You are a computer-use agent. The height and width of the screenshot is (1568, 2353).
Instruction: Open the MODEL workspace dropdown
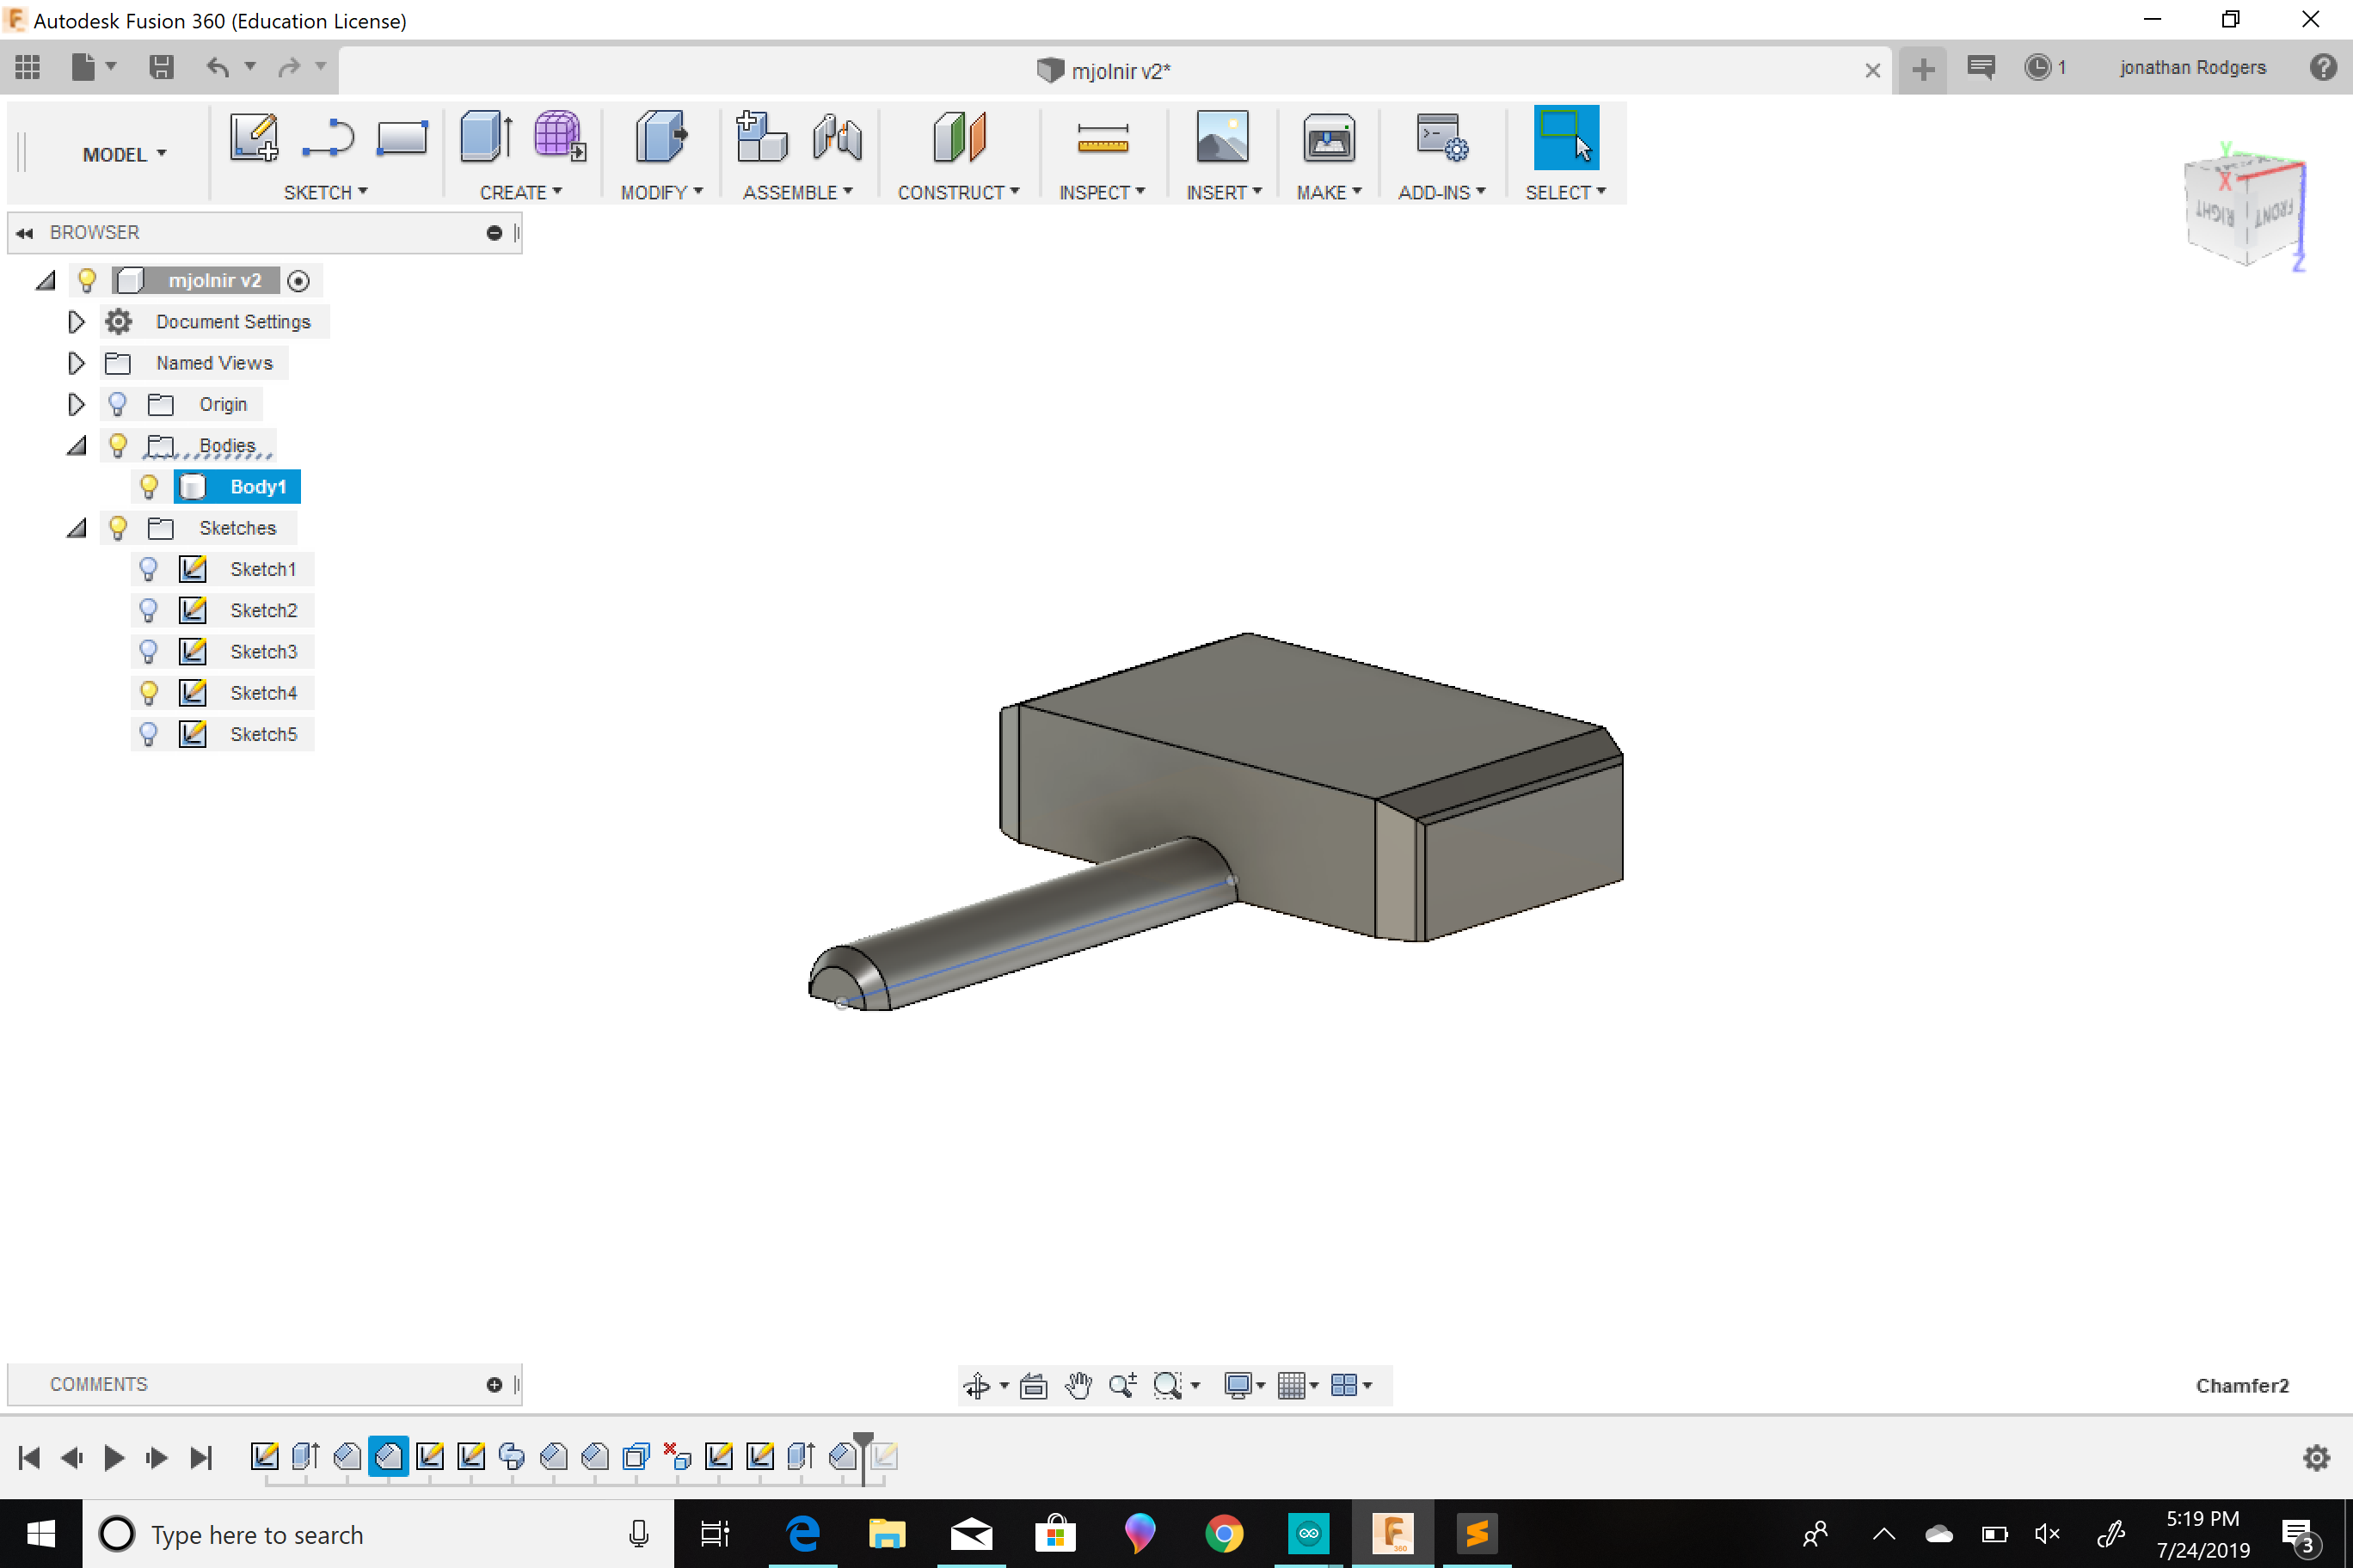click(x=124, y=154)
